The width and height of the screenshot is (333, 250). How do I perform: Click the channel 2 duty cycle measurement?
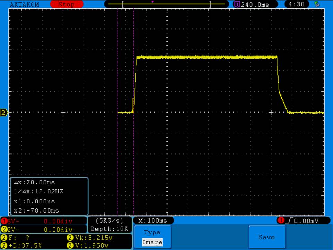(26, 245)
